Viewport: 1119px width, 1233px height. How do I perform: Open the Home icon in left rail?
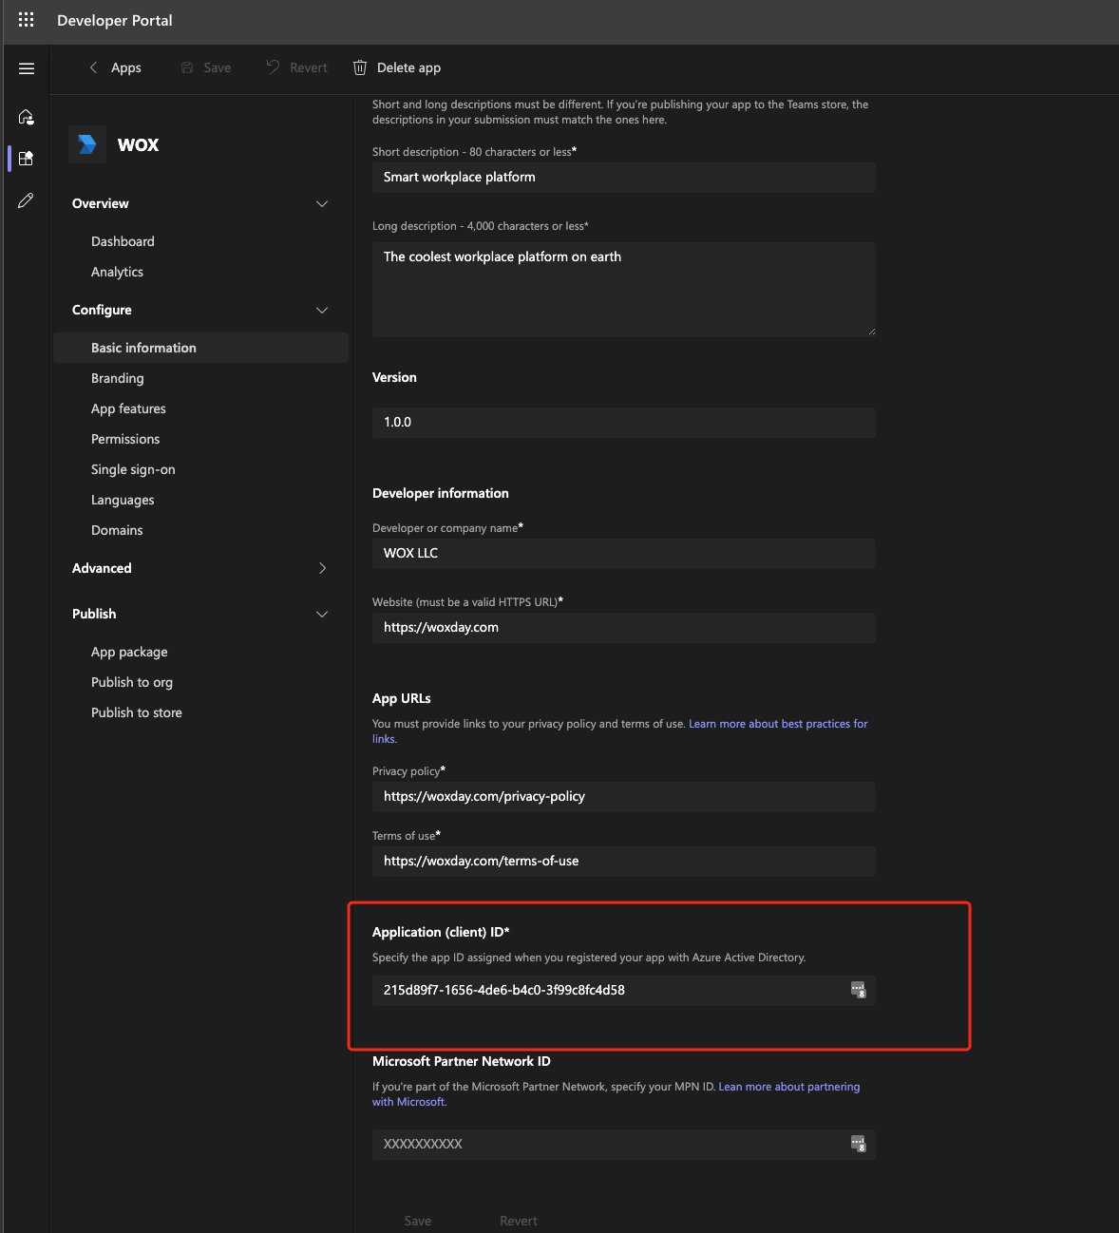[x=27, y=117]
